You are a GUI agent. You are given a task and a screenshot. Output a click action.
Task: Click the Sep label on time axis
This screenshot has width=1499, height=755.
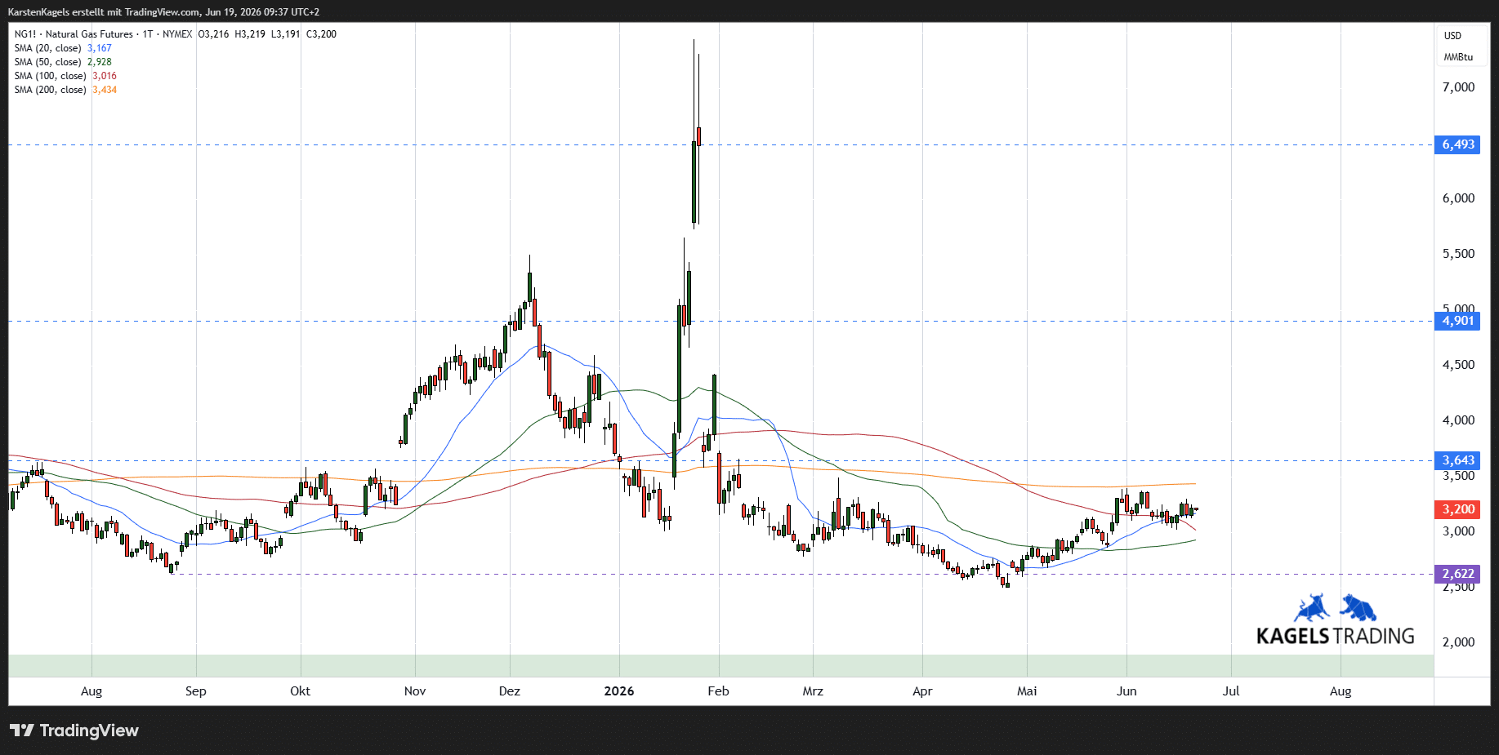click(196, 691)
